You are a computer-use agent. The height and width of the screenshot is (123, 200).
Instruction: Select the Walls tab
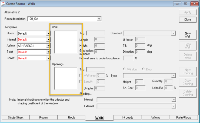[x=99, y=118]
